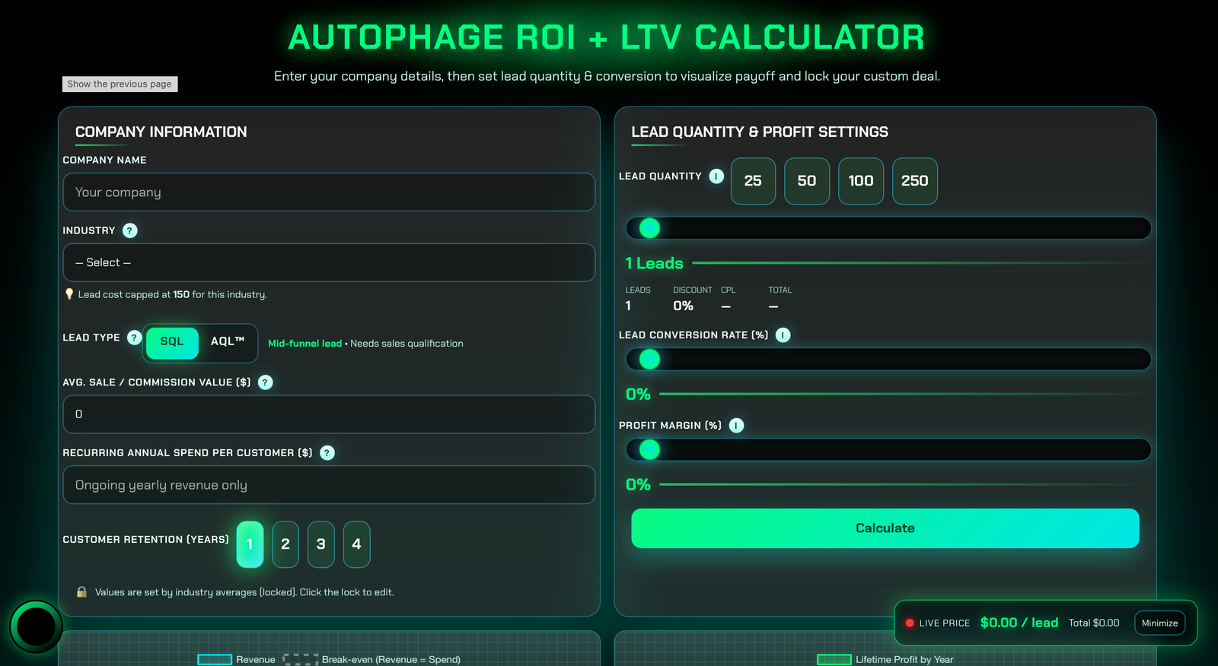Choose 100 lead quantity preset
The height and width of the screenshot is (666, 1218).
tap(861, 181)
